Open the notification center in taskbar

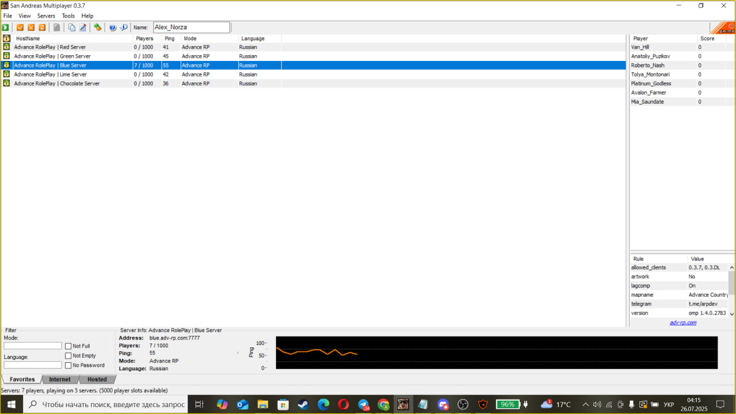pos(720,404)
